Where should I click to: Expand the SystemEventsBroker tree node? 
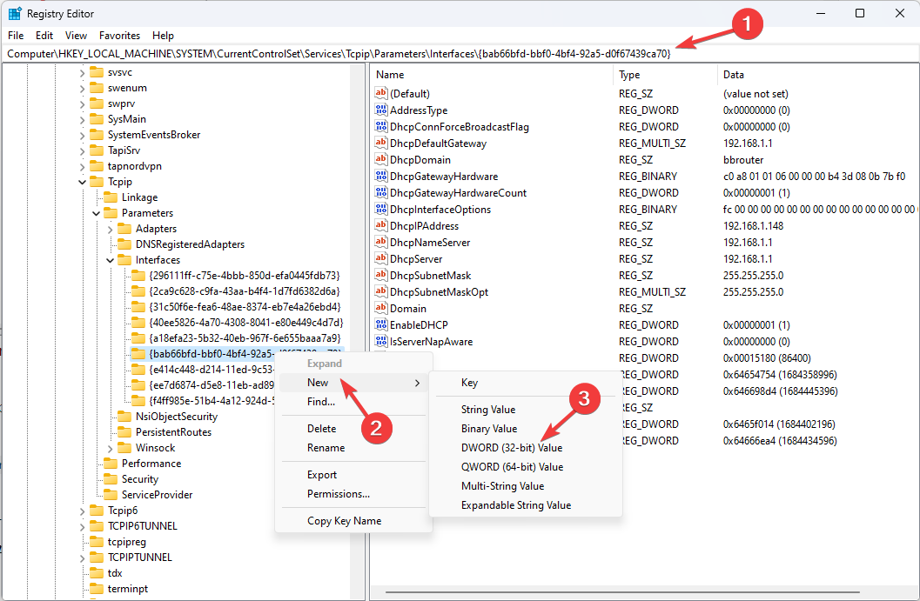click(82, 135)
